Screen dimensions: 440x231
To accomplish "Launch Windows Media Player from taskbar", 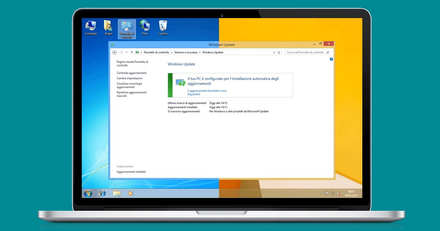I will [x=131, y=193].
